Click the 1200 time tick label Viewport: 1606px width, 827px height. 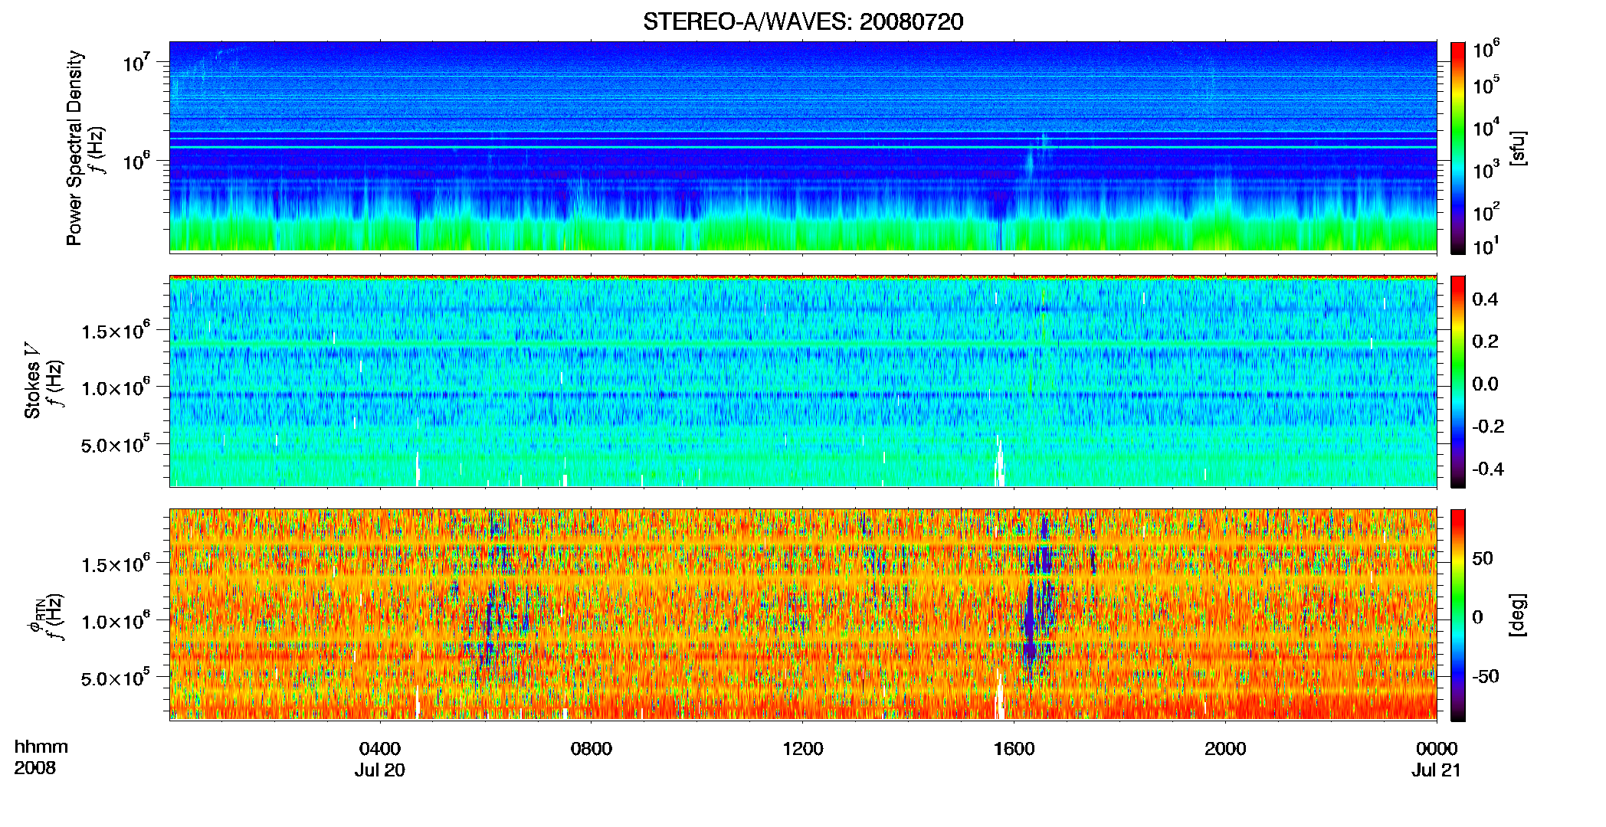click(803, 749)
